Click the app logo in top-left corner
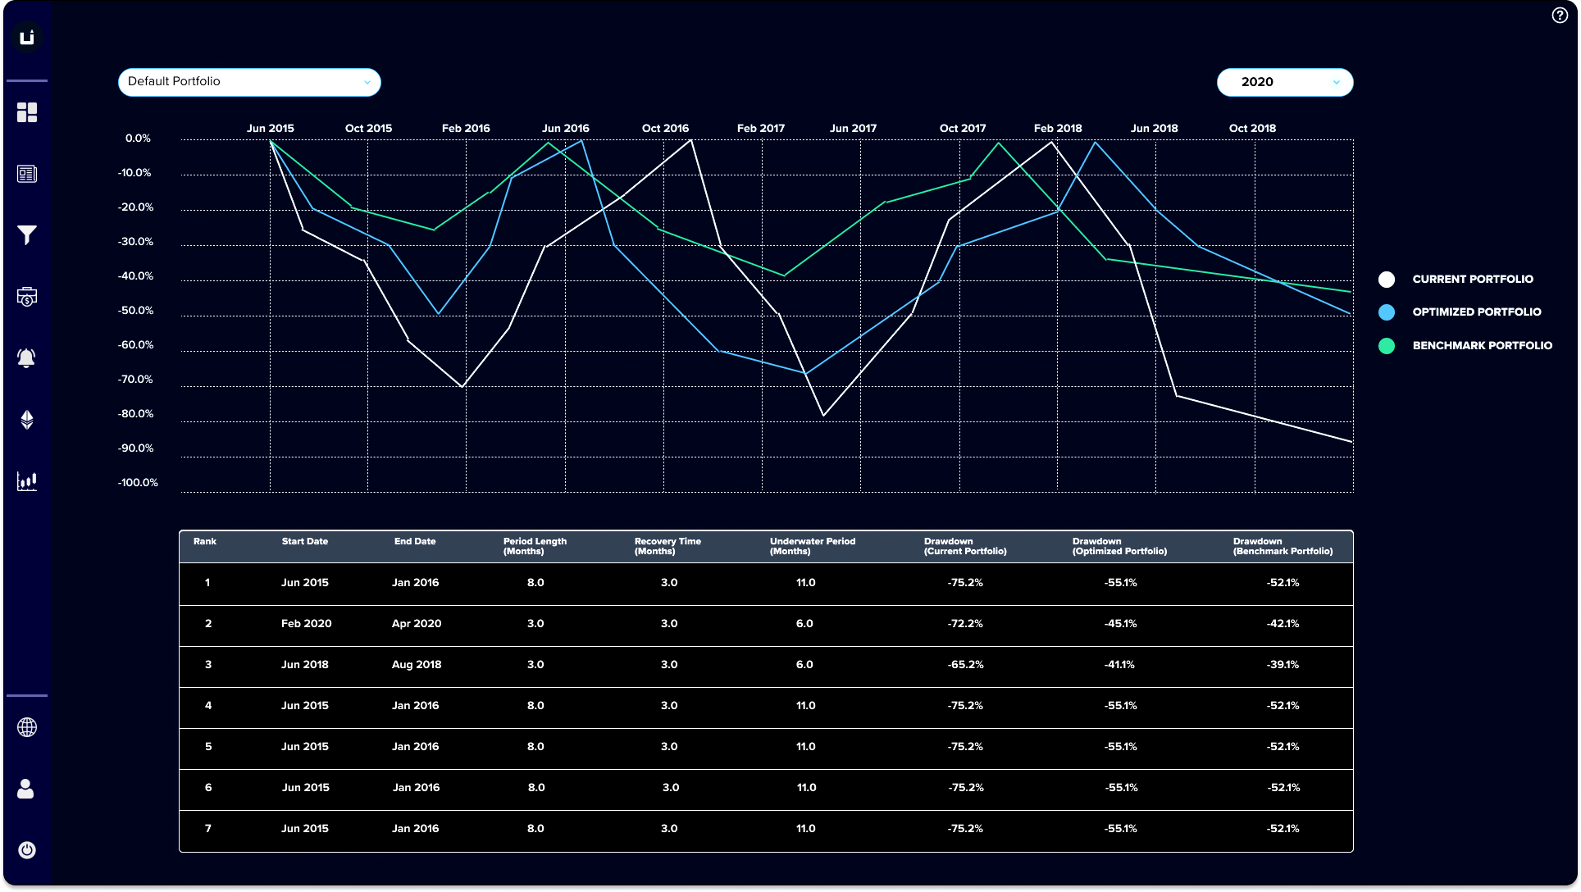 point(28,36)
